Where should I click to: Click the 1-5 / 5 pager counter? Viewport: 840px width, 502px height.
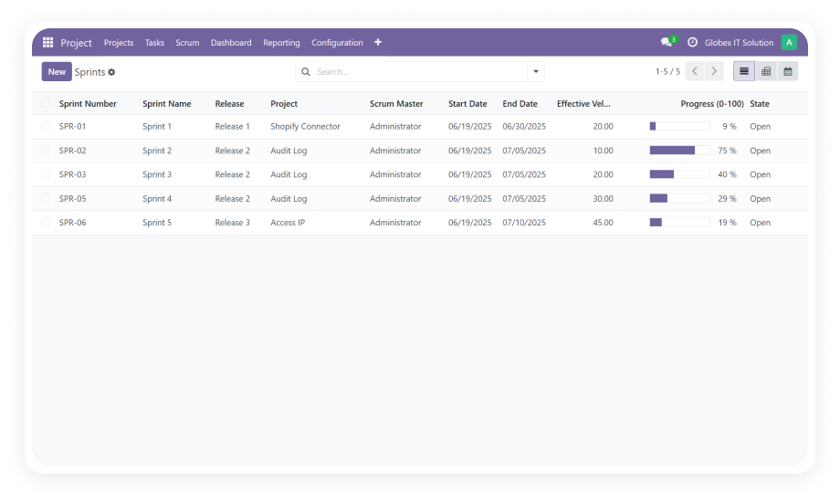(x=667, y=71)
